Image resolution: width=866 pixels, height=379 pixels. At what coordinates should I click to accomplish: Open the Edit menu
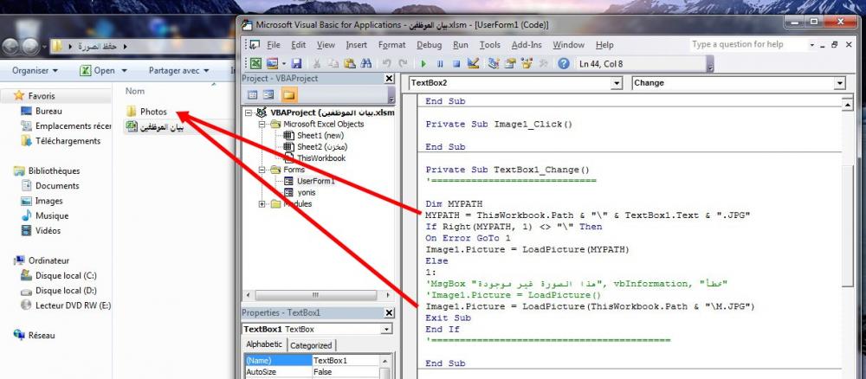point(298,45)
